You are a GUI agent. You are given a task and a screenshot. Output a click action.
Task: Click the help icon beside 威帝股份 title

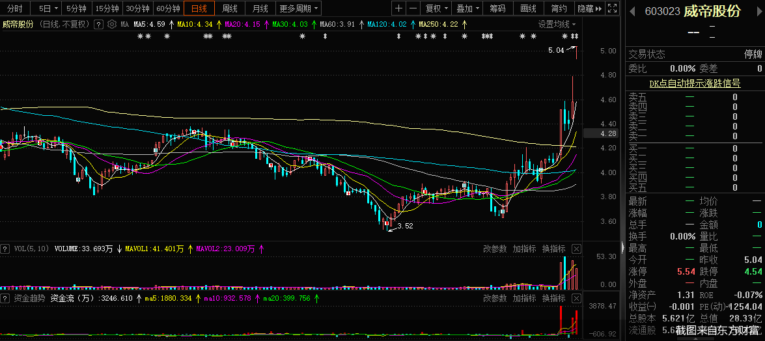tap(98, 24)
